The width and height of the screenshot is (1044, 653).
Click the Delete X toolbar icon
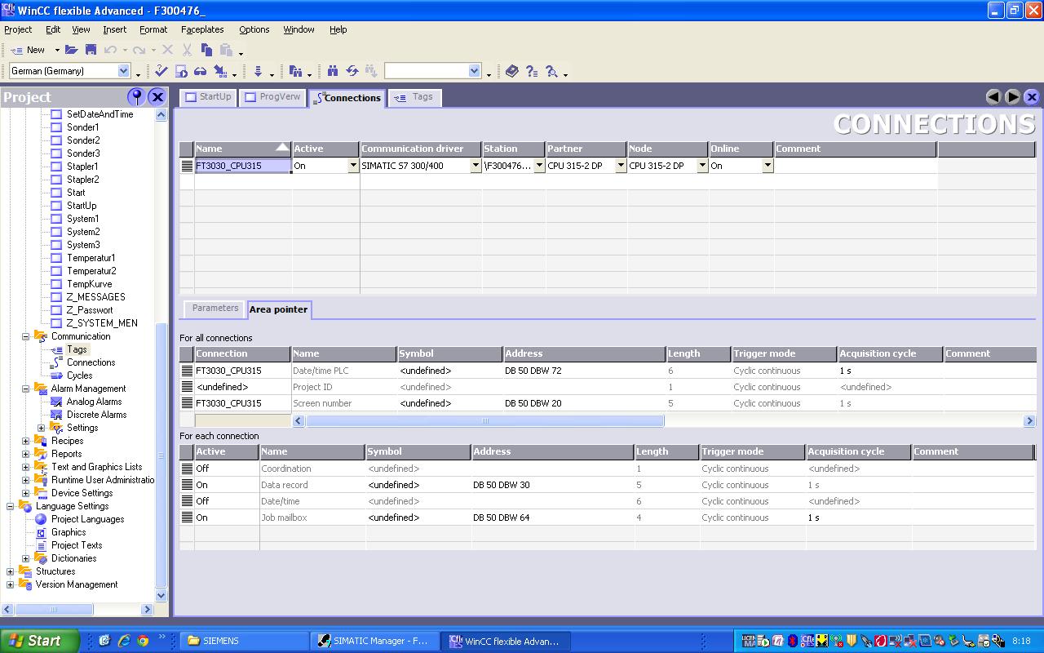point(167,50)
